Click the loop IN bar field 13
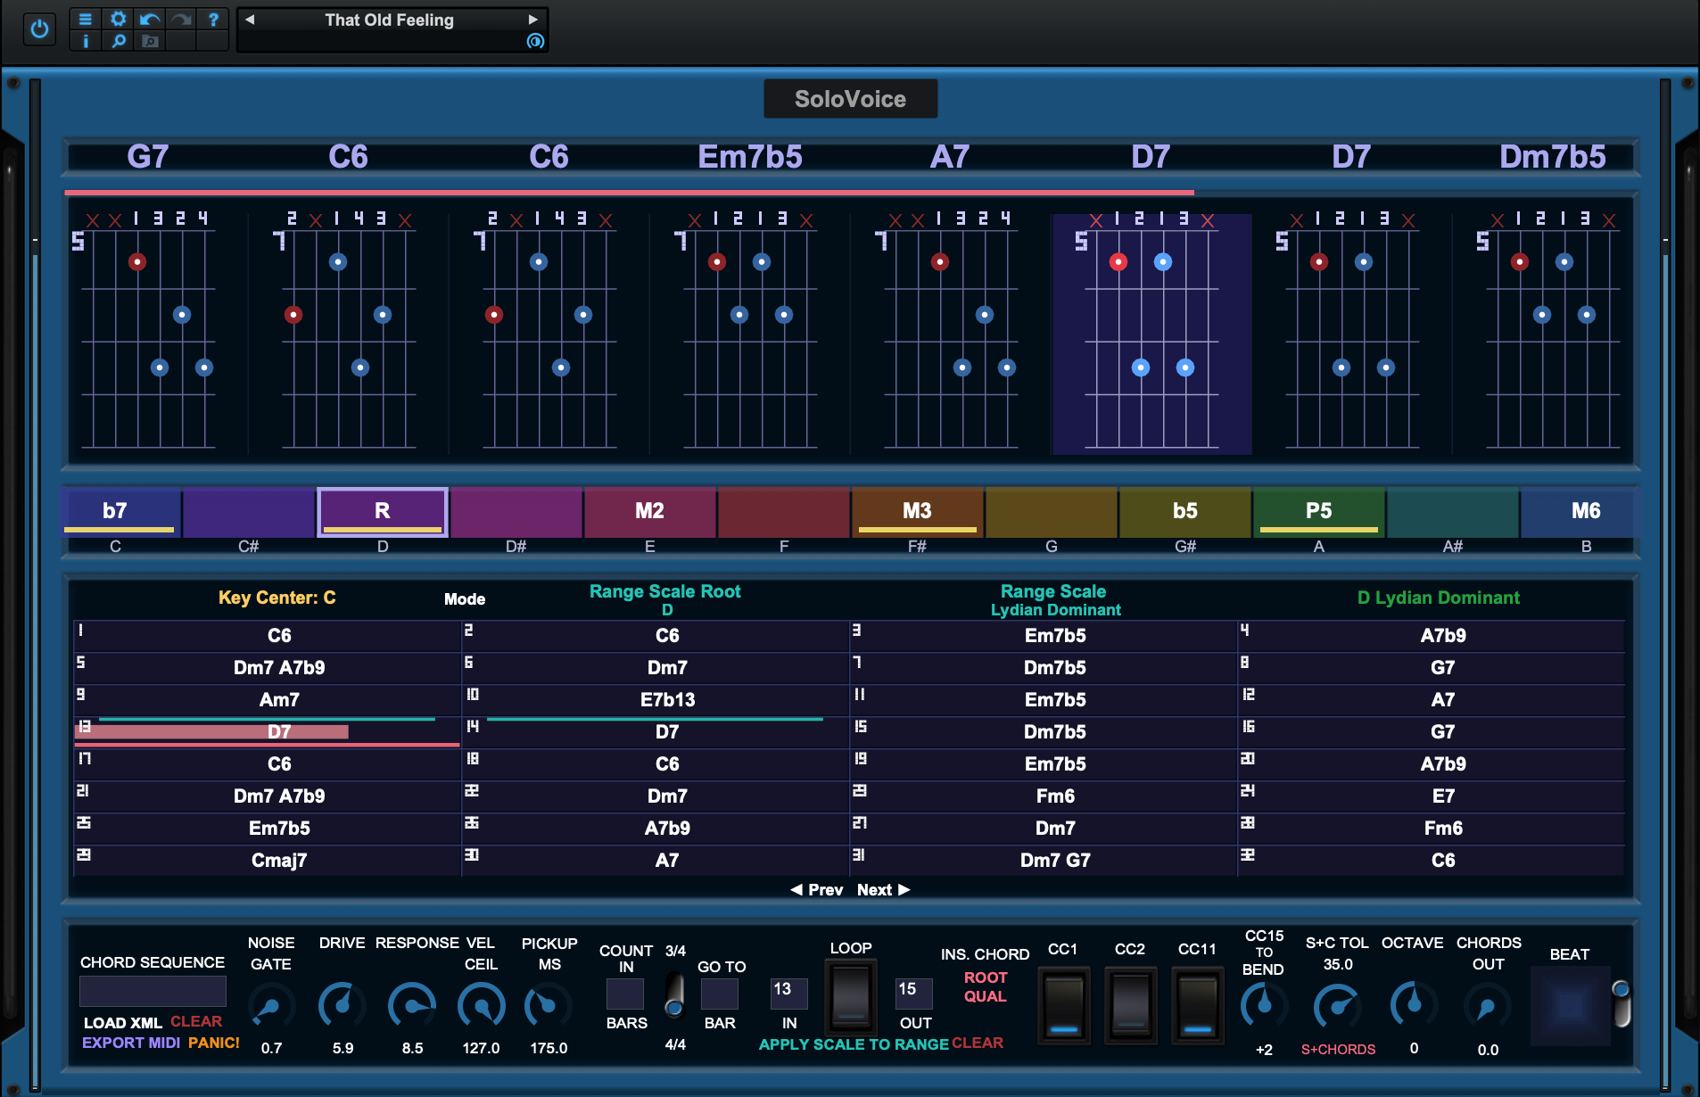 point(788,993)
